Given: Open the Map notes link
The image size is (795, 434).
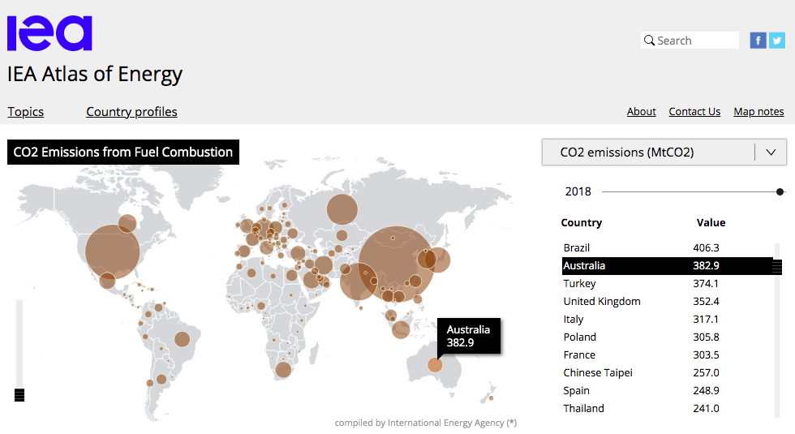Looking at the screenshot, I should click(758, 112).
